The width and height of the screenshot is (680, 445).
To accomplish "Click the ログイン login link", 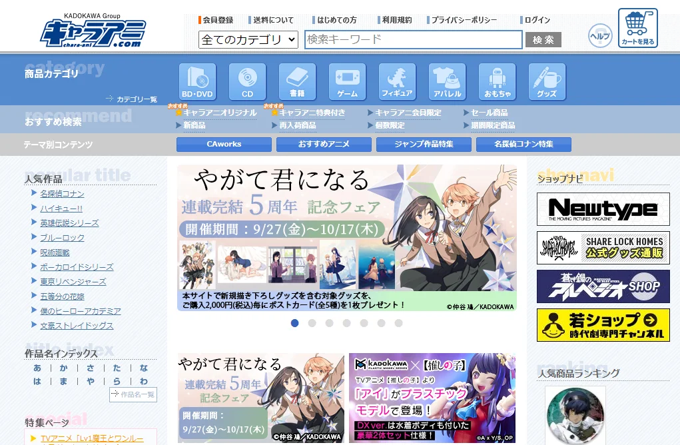I will 537,20.
